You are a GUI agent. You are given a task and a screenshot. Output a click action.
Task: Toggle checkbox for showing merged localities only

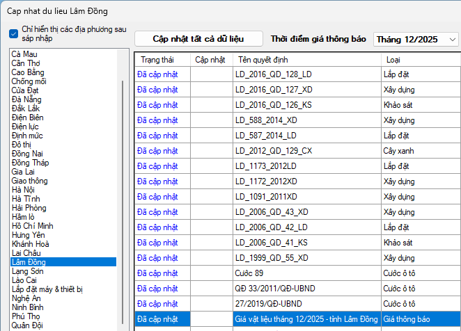point(14,33)
